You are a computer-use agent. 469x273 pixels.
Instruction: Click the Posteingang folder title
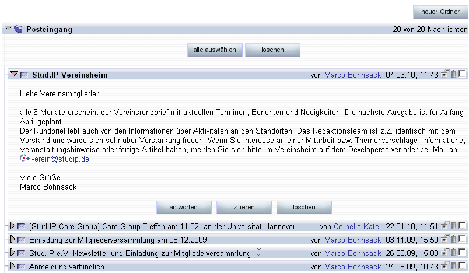(x=50, y=30)
